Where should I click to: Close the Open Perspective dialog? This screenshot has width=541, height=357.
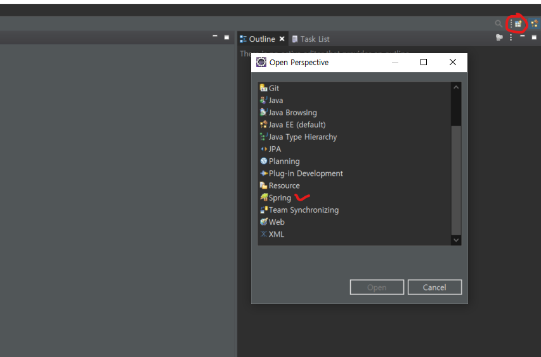coord(453,62)
